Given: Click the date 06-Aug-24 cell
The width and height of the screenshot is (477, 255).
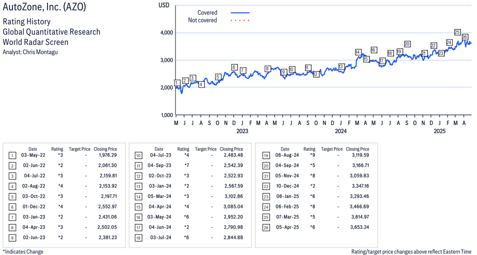Looking at the screenshot, I should [287, 155].
